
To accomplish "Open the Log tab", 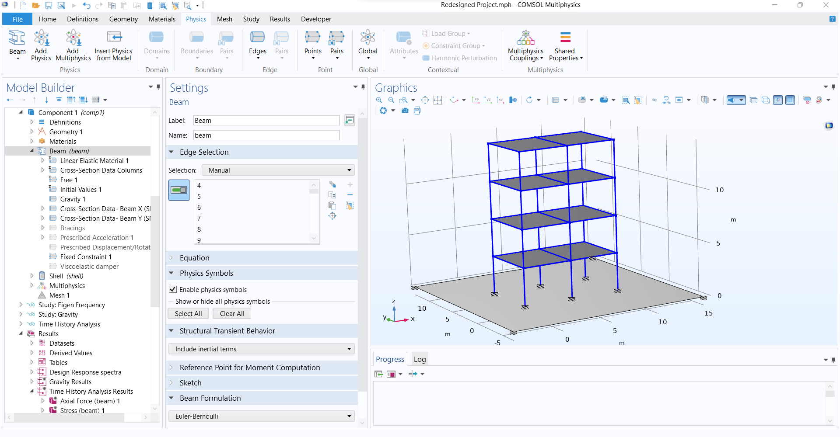I will pyautogui.click(x=420, y=359).
